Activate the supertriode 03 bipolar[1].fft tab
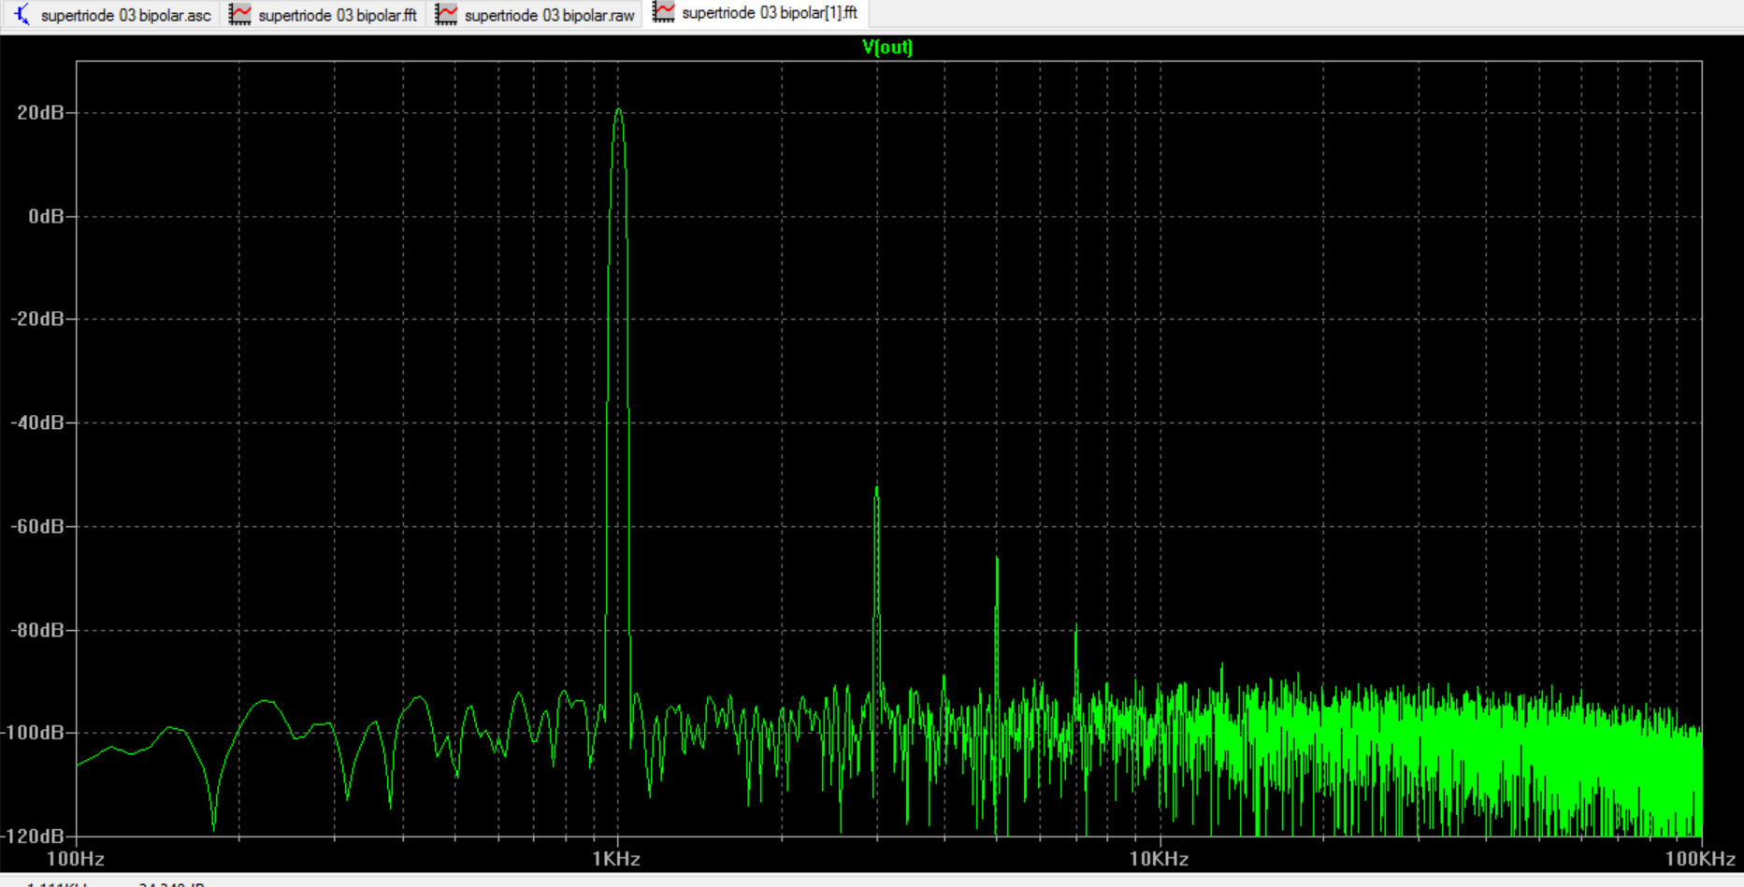The image size is (1744, 887). point(756,14)
